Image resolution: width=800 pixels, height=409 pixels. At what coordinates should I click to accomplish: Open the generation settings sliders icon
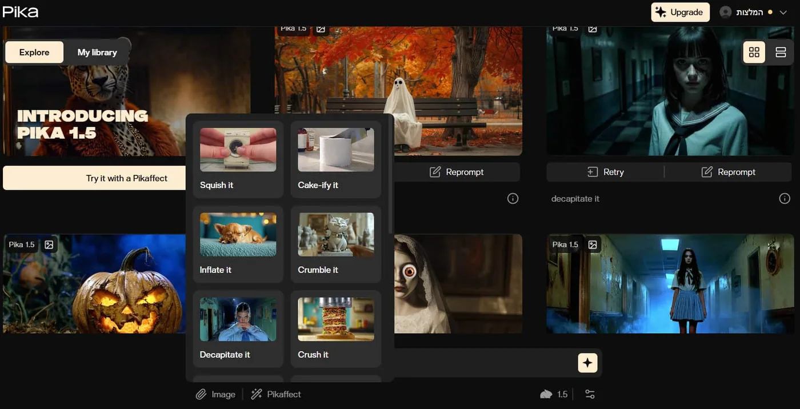click(x=590, y=394)
